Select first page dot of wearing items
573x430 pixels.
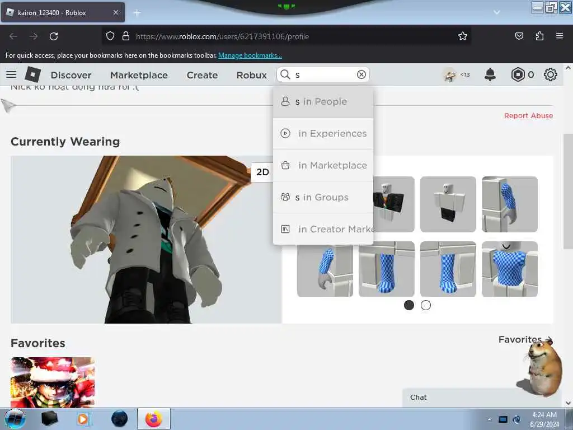click(x=409, y=305)
